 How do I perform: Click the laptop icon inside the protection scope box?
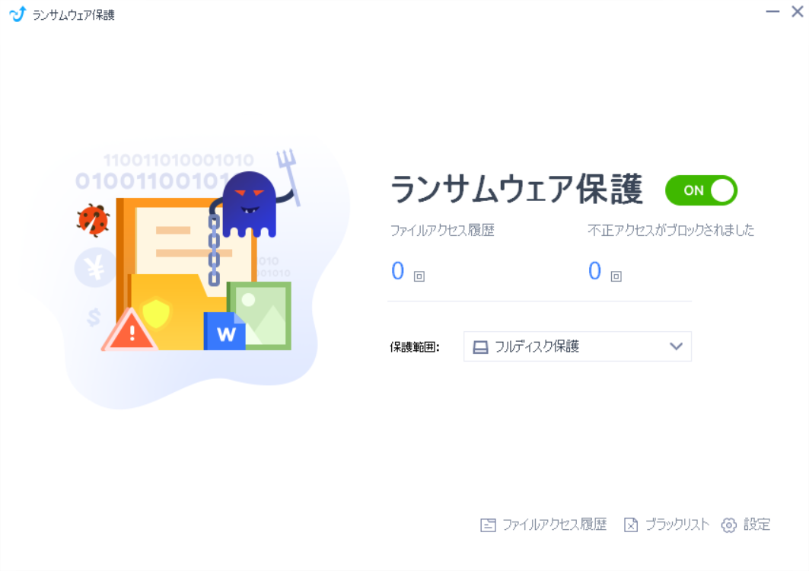point(480,347)
